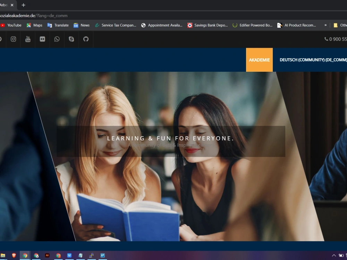Viewport: 347px width, 260px height.
Task: Open the GitHub social icon
Action: (x=86, y=39)
